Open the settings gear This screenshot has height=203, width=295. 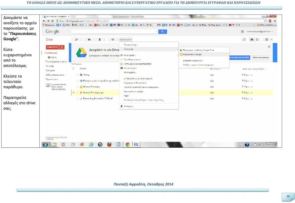point(266,39)
